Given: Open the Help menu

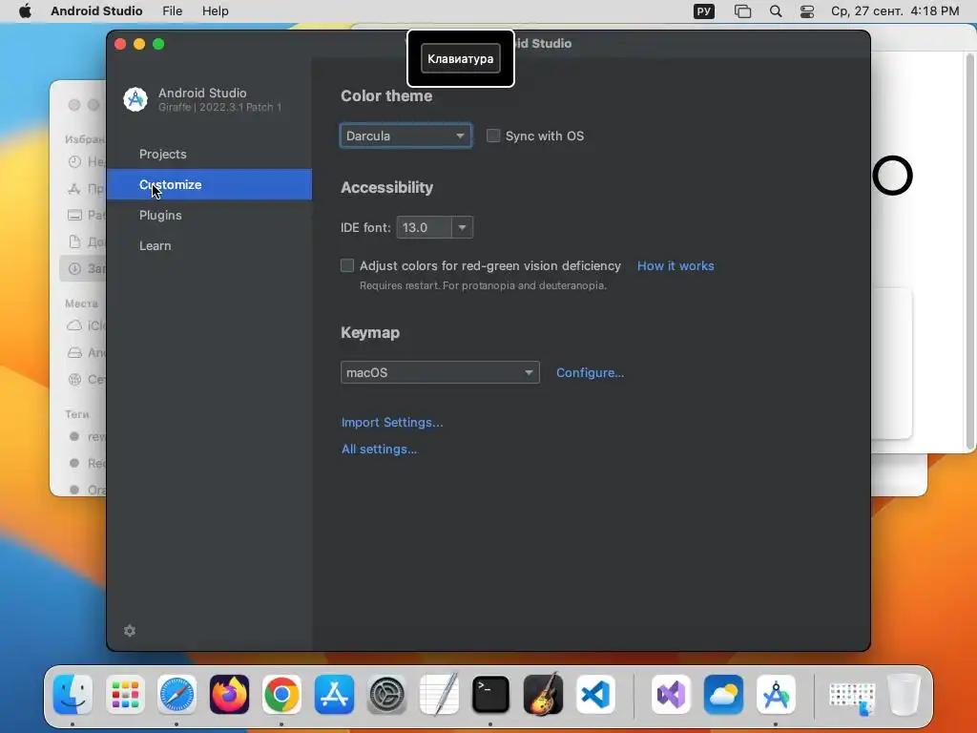Looking at the screenshot, I should (215, 11).
